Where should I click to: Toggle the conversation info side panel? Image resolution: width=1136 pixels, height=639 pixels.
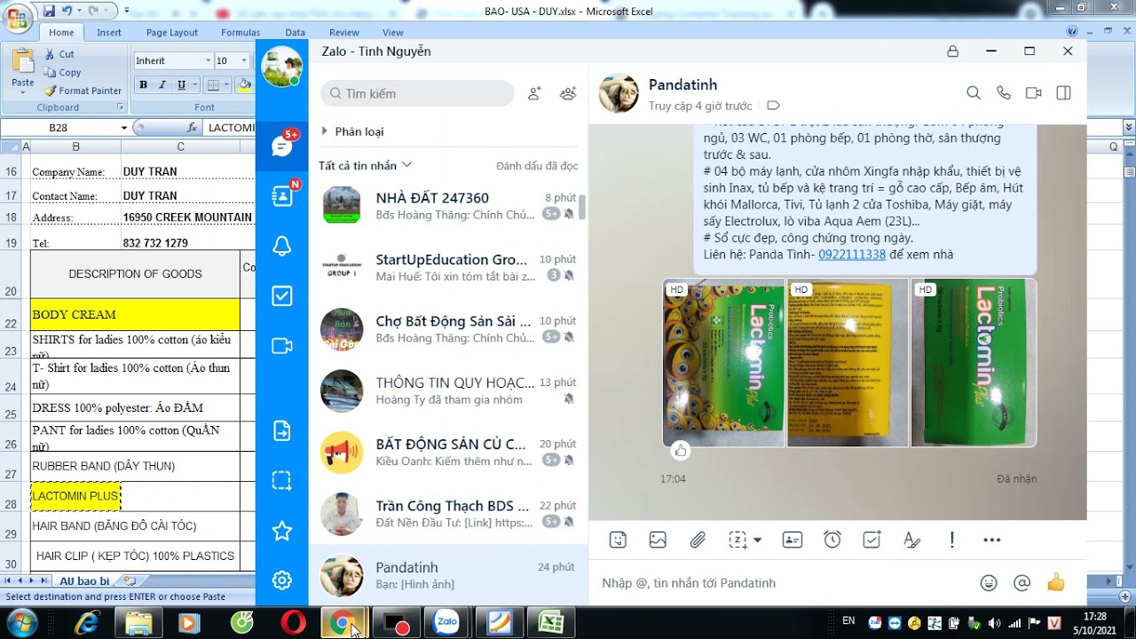click(x=1064, y=93)
